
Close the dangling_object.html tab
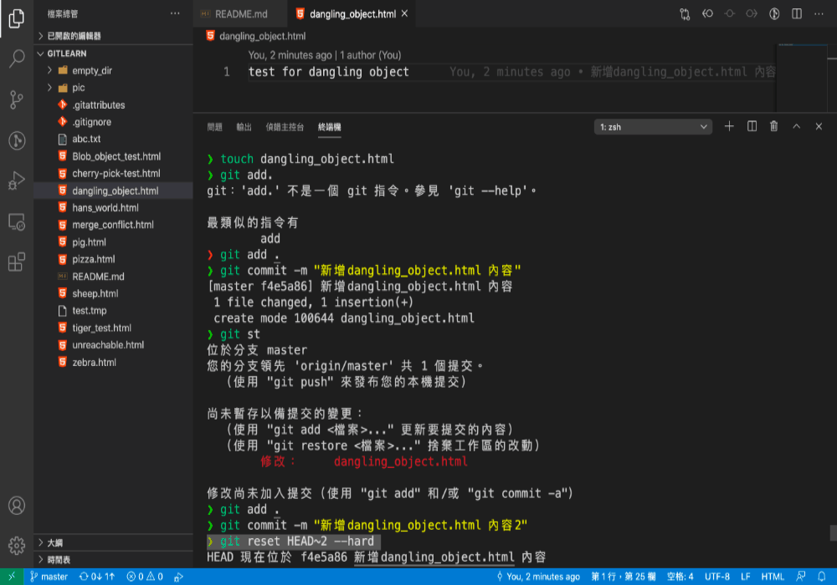(x=404, y=14)
